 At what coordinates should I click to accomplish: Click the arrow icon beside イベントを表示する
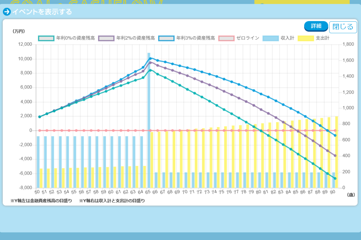[x=7, y=12]
